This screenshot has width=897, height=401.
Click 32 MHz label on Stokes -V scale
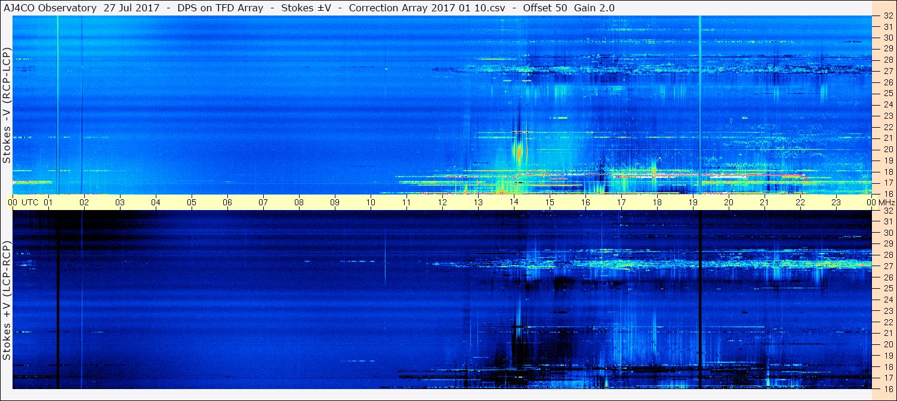(x=887, y=16)
